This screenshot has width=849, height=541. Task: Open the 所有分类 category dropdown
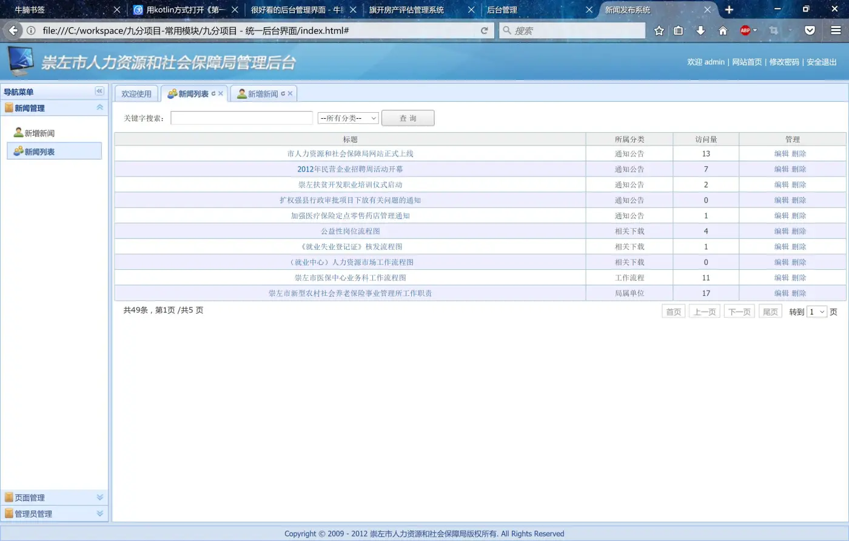[x=348, y=118]
